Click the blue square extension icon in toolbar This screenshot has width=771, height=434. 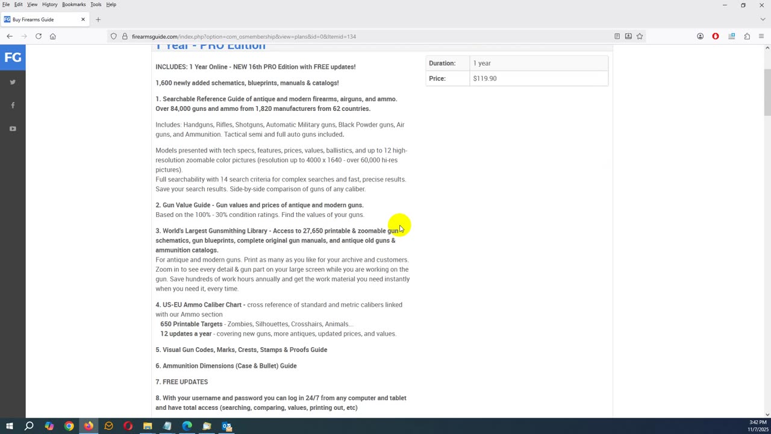click(x=731, y=36)
